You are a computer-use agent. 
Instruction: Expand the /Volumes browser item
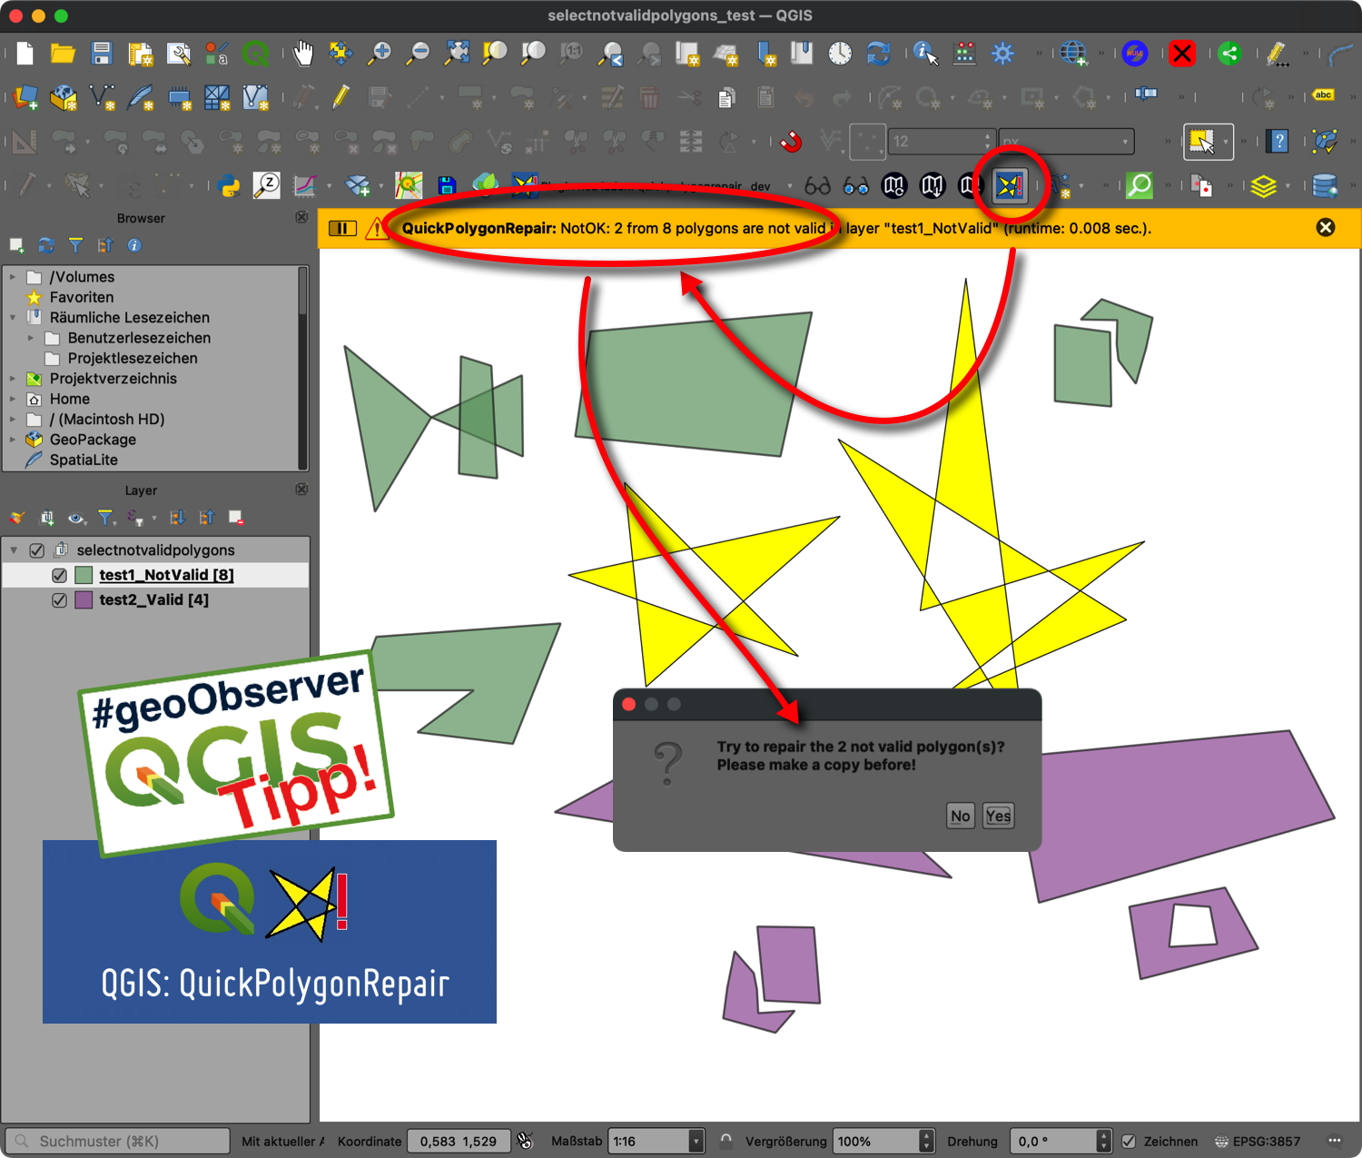(x=12, y=276)
